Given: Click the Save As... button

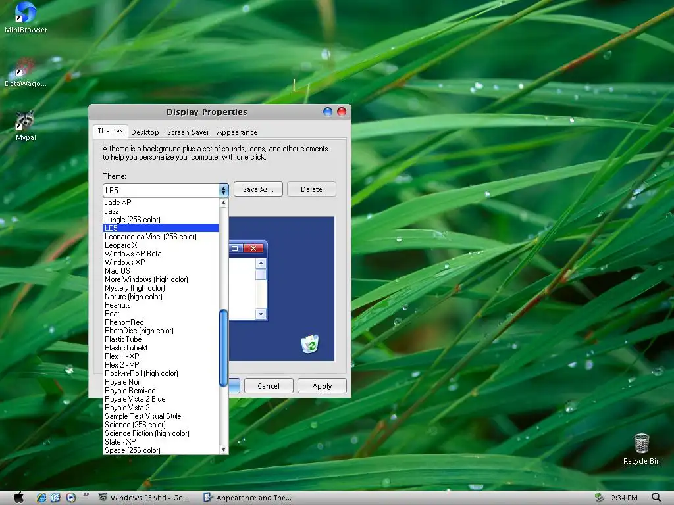Looking at the screenshot, I should point(258,189).
